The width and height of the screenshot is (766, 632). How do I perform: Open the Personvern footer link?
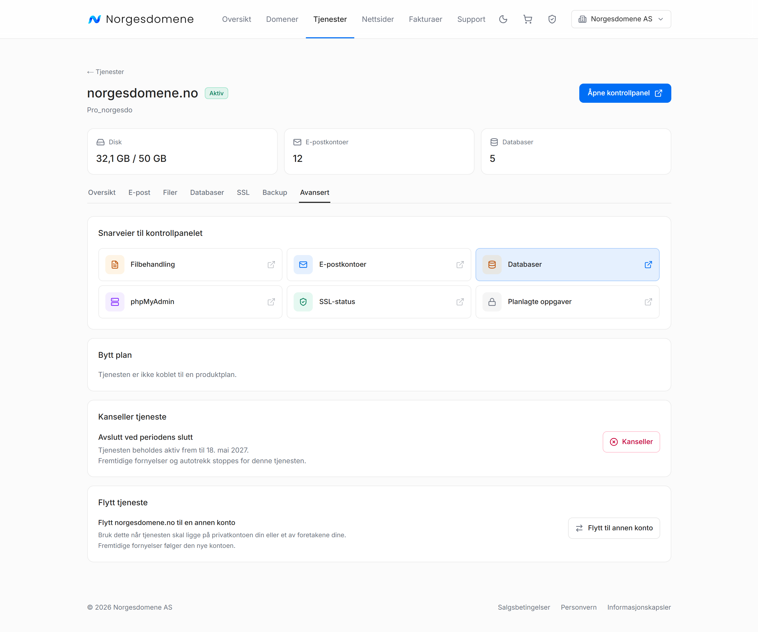tap(578, 607)
